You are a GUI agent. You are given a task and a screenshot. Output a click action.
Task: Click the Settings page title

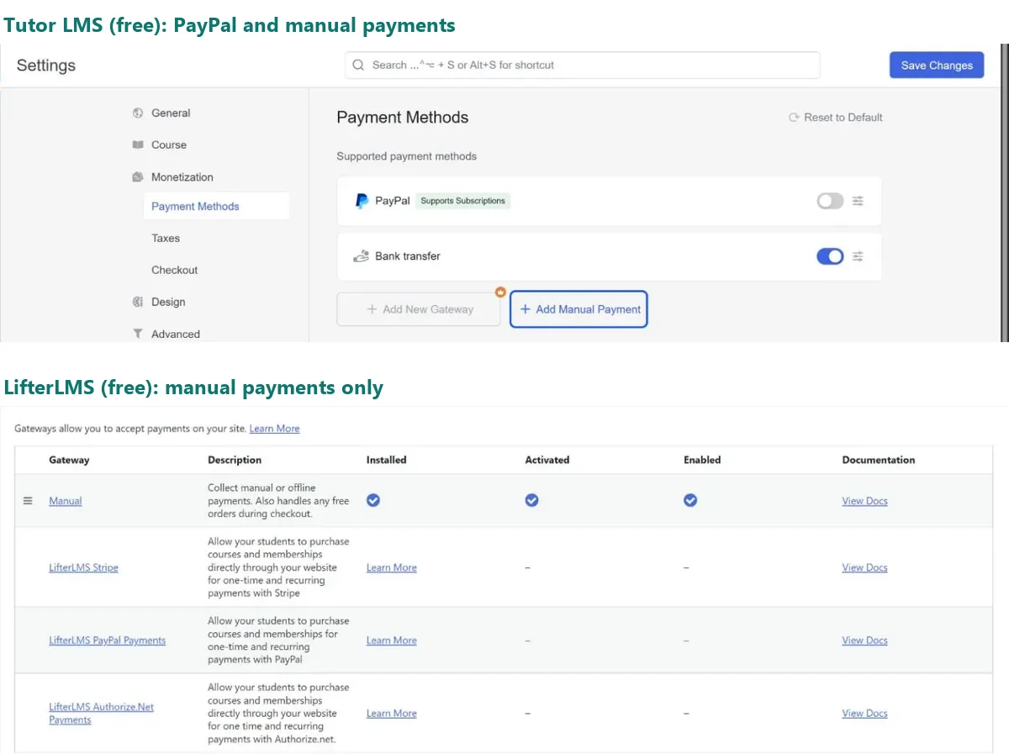pyautogui.click(x=46, y=66)
